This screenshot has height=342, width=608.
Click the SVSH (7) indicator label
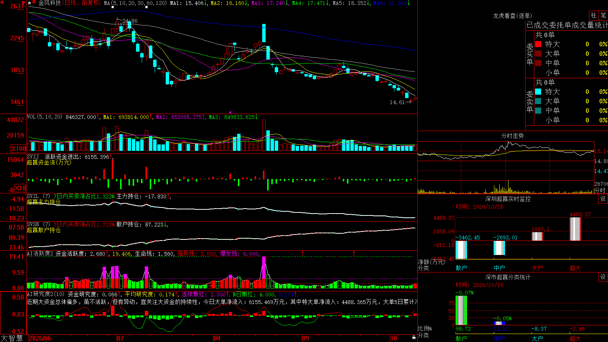click(38, 225)
